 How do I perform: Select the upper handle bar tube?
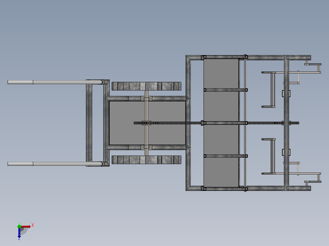pyautogui.click(x=55, y=82)
